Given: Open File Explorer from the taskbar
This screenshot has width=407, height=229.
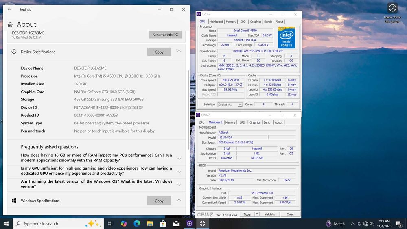Looking at the screenshot, I should [x=150, y=224].
